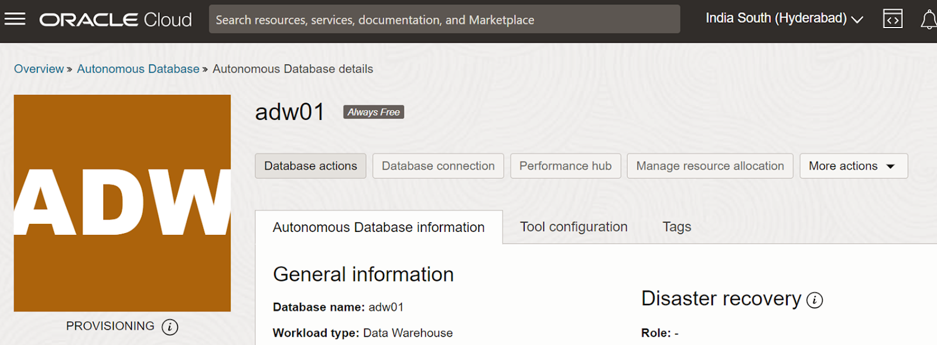Click the PROVISIONING status text
The width and height of the screenshot is (937, 345).
[x=110, y=326]
